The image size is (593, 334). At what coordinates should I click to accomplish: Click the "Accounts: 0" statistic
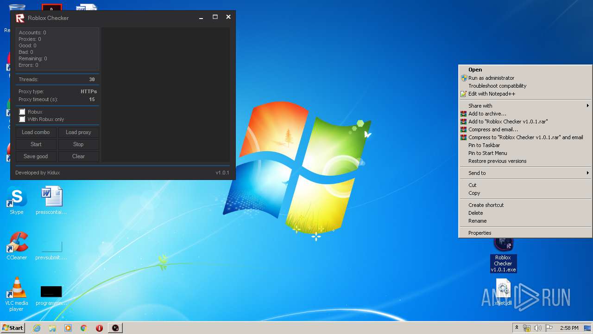pyautogui.click(x=32, y=32)
